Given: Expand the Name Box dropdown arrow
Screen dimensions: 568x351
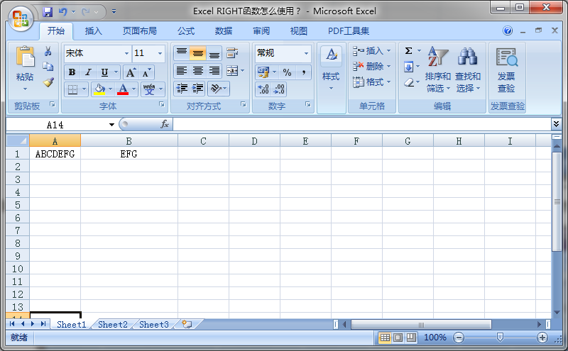Looking at the screenshot, I should pyautogui.click(x=111, y=125).
